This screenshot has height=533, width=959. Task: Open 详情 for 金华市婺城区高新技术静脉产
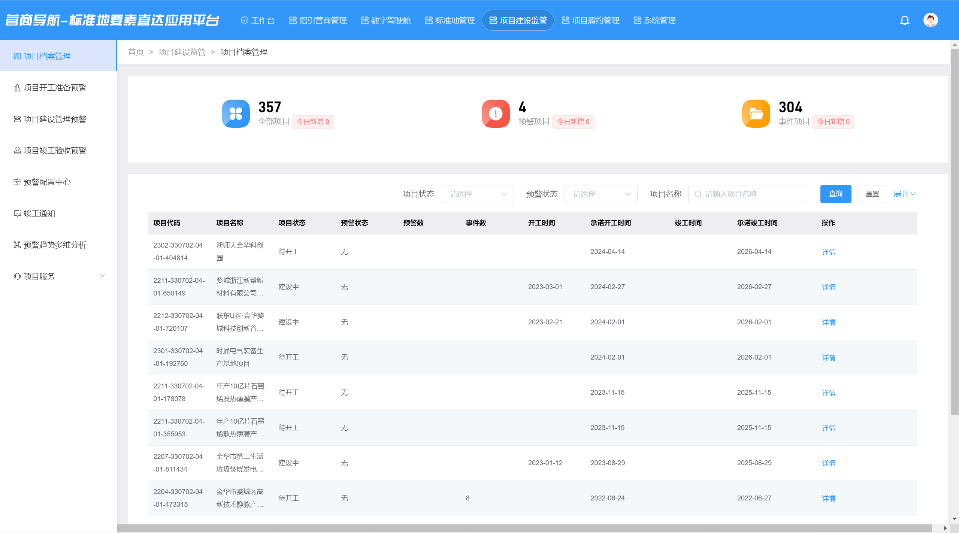[829, 499]
